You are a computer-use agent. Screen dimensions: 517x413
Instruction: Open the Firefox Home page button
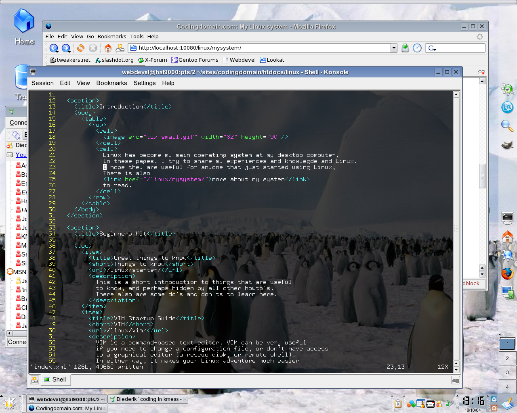pos(108,48)
